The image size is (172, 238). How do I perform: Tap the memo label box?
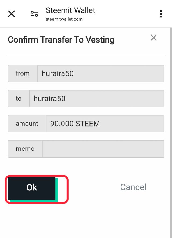tap(25, 149)
